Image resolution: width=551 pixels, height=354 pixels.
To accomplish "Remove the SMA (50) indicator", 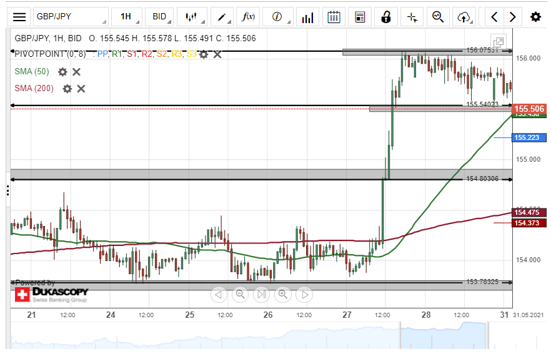I will tap(76, 72).
